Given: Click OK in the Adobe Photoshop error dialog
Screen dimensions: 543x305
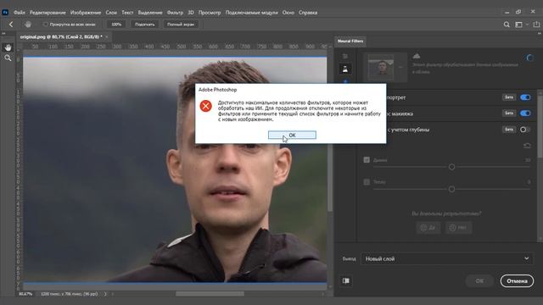Looking at the screenshot, I should click(x=292, y=135).
